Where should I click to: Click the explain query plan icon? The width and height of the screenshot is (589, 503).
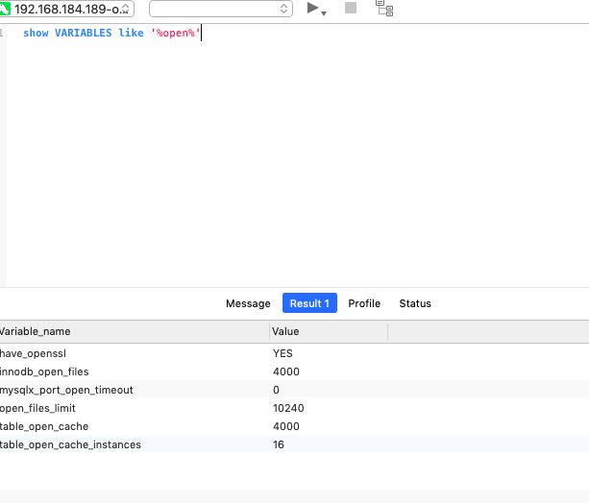384,9
